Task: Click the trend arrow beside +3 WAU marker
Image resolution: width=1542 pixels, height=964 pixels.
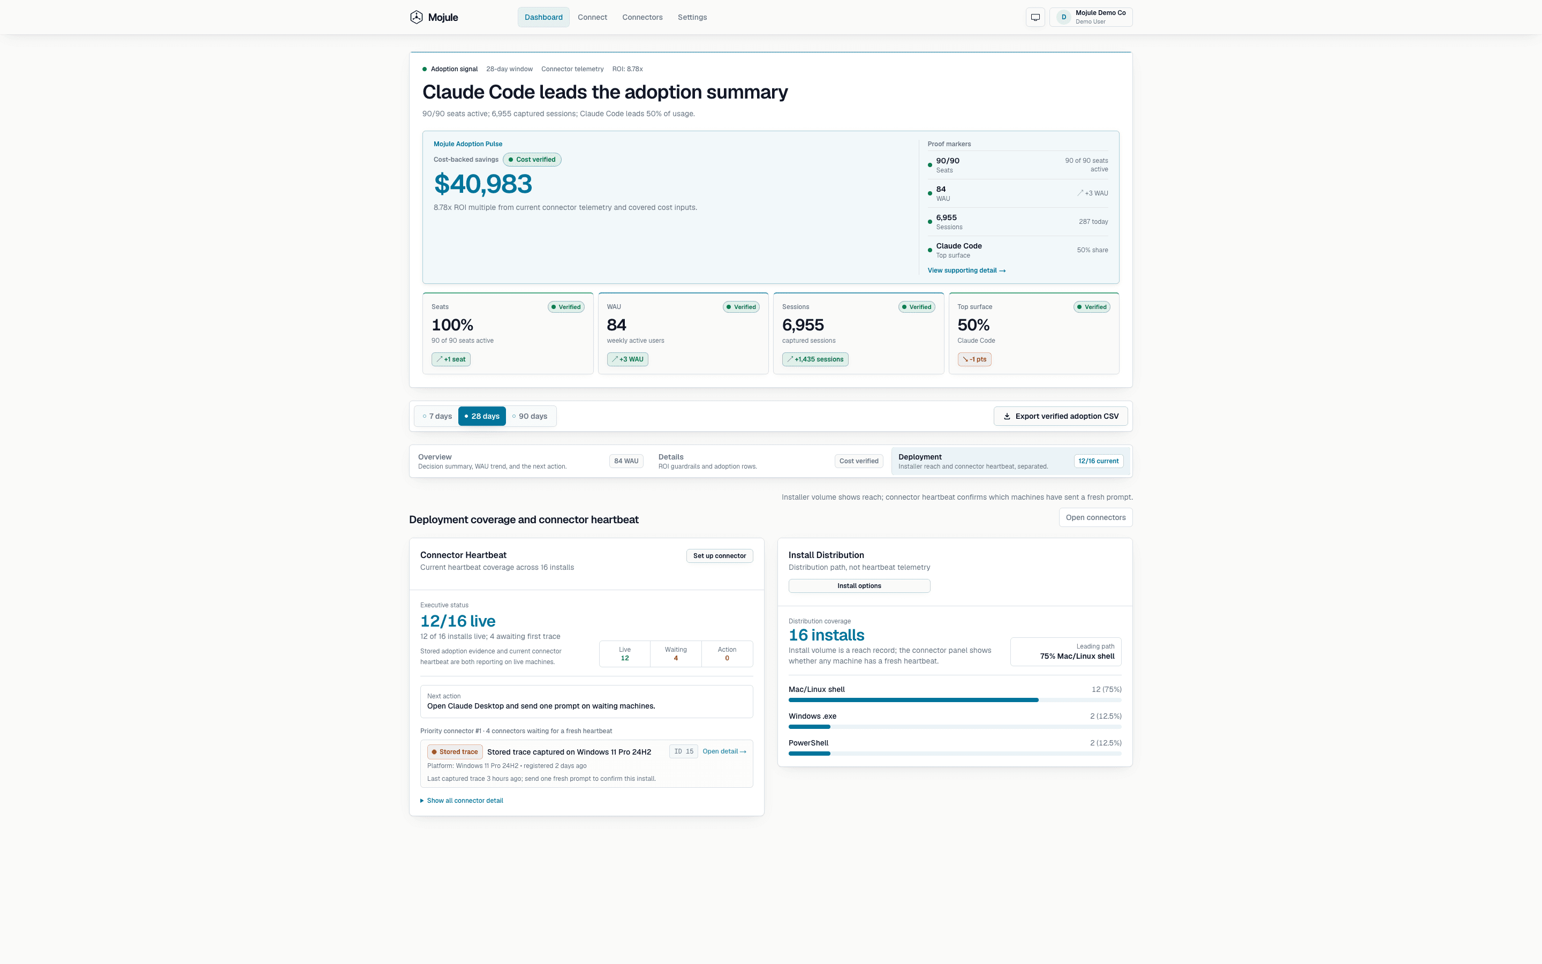Action: coord(1080,193)
